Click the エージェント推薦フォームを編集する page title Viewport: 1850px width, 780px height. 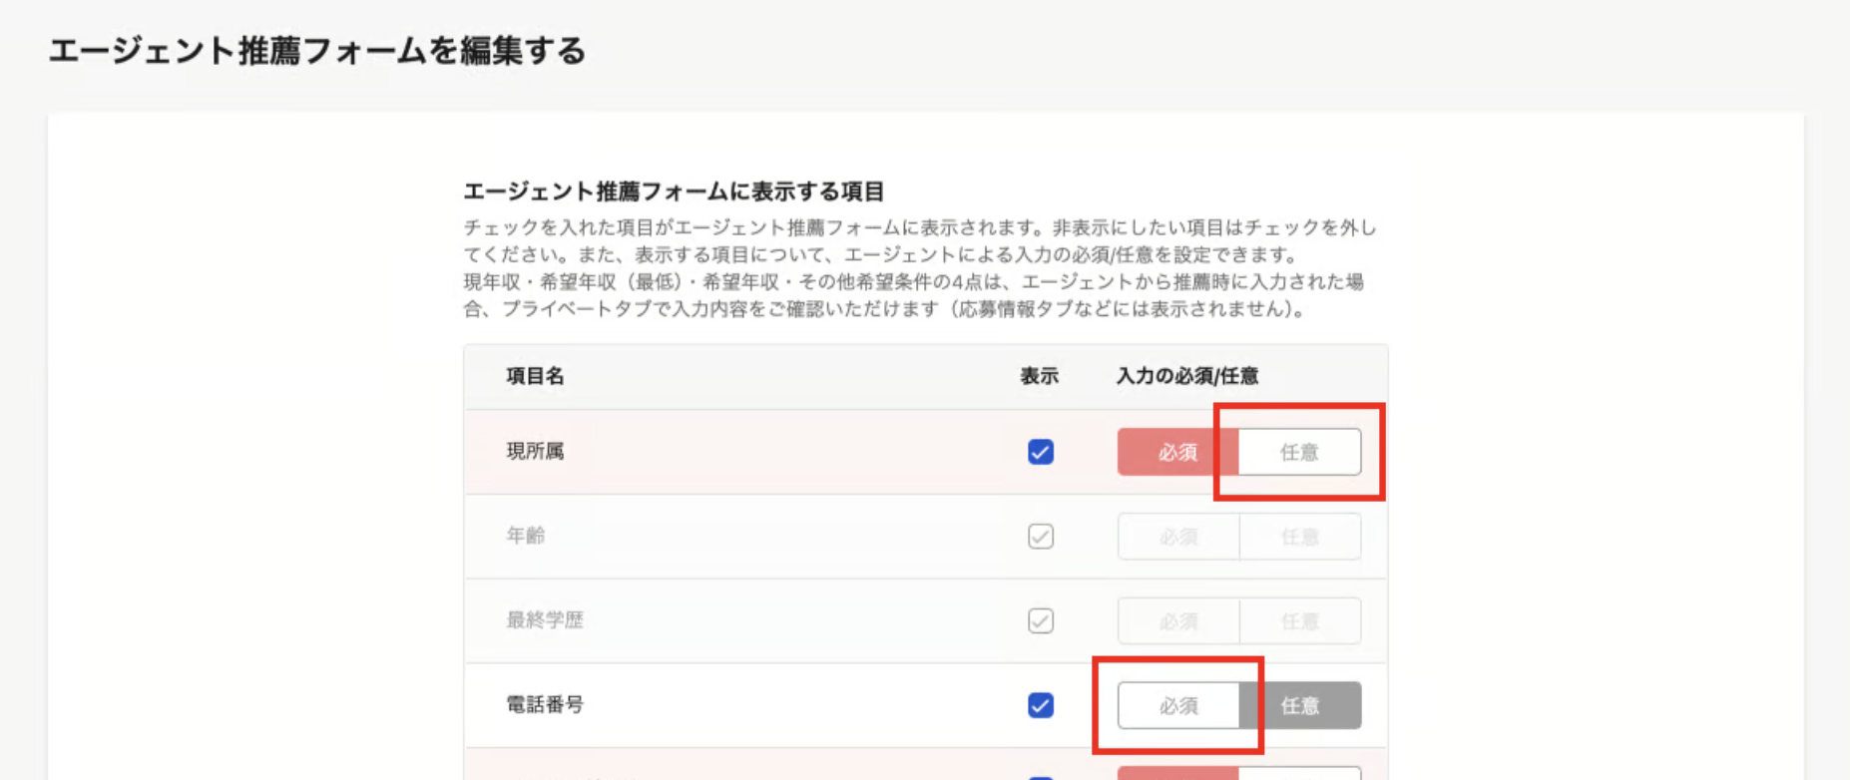pos(317,51)
